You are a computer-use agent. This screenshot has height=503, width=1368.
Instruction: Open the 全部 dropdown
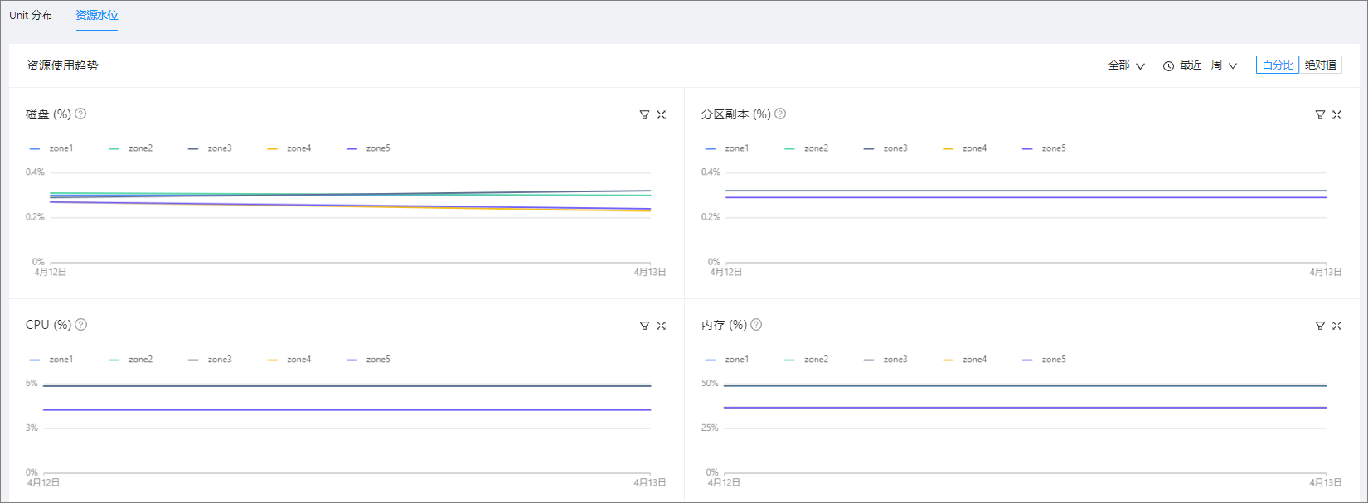click(x=1127, y=65)
